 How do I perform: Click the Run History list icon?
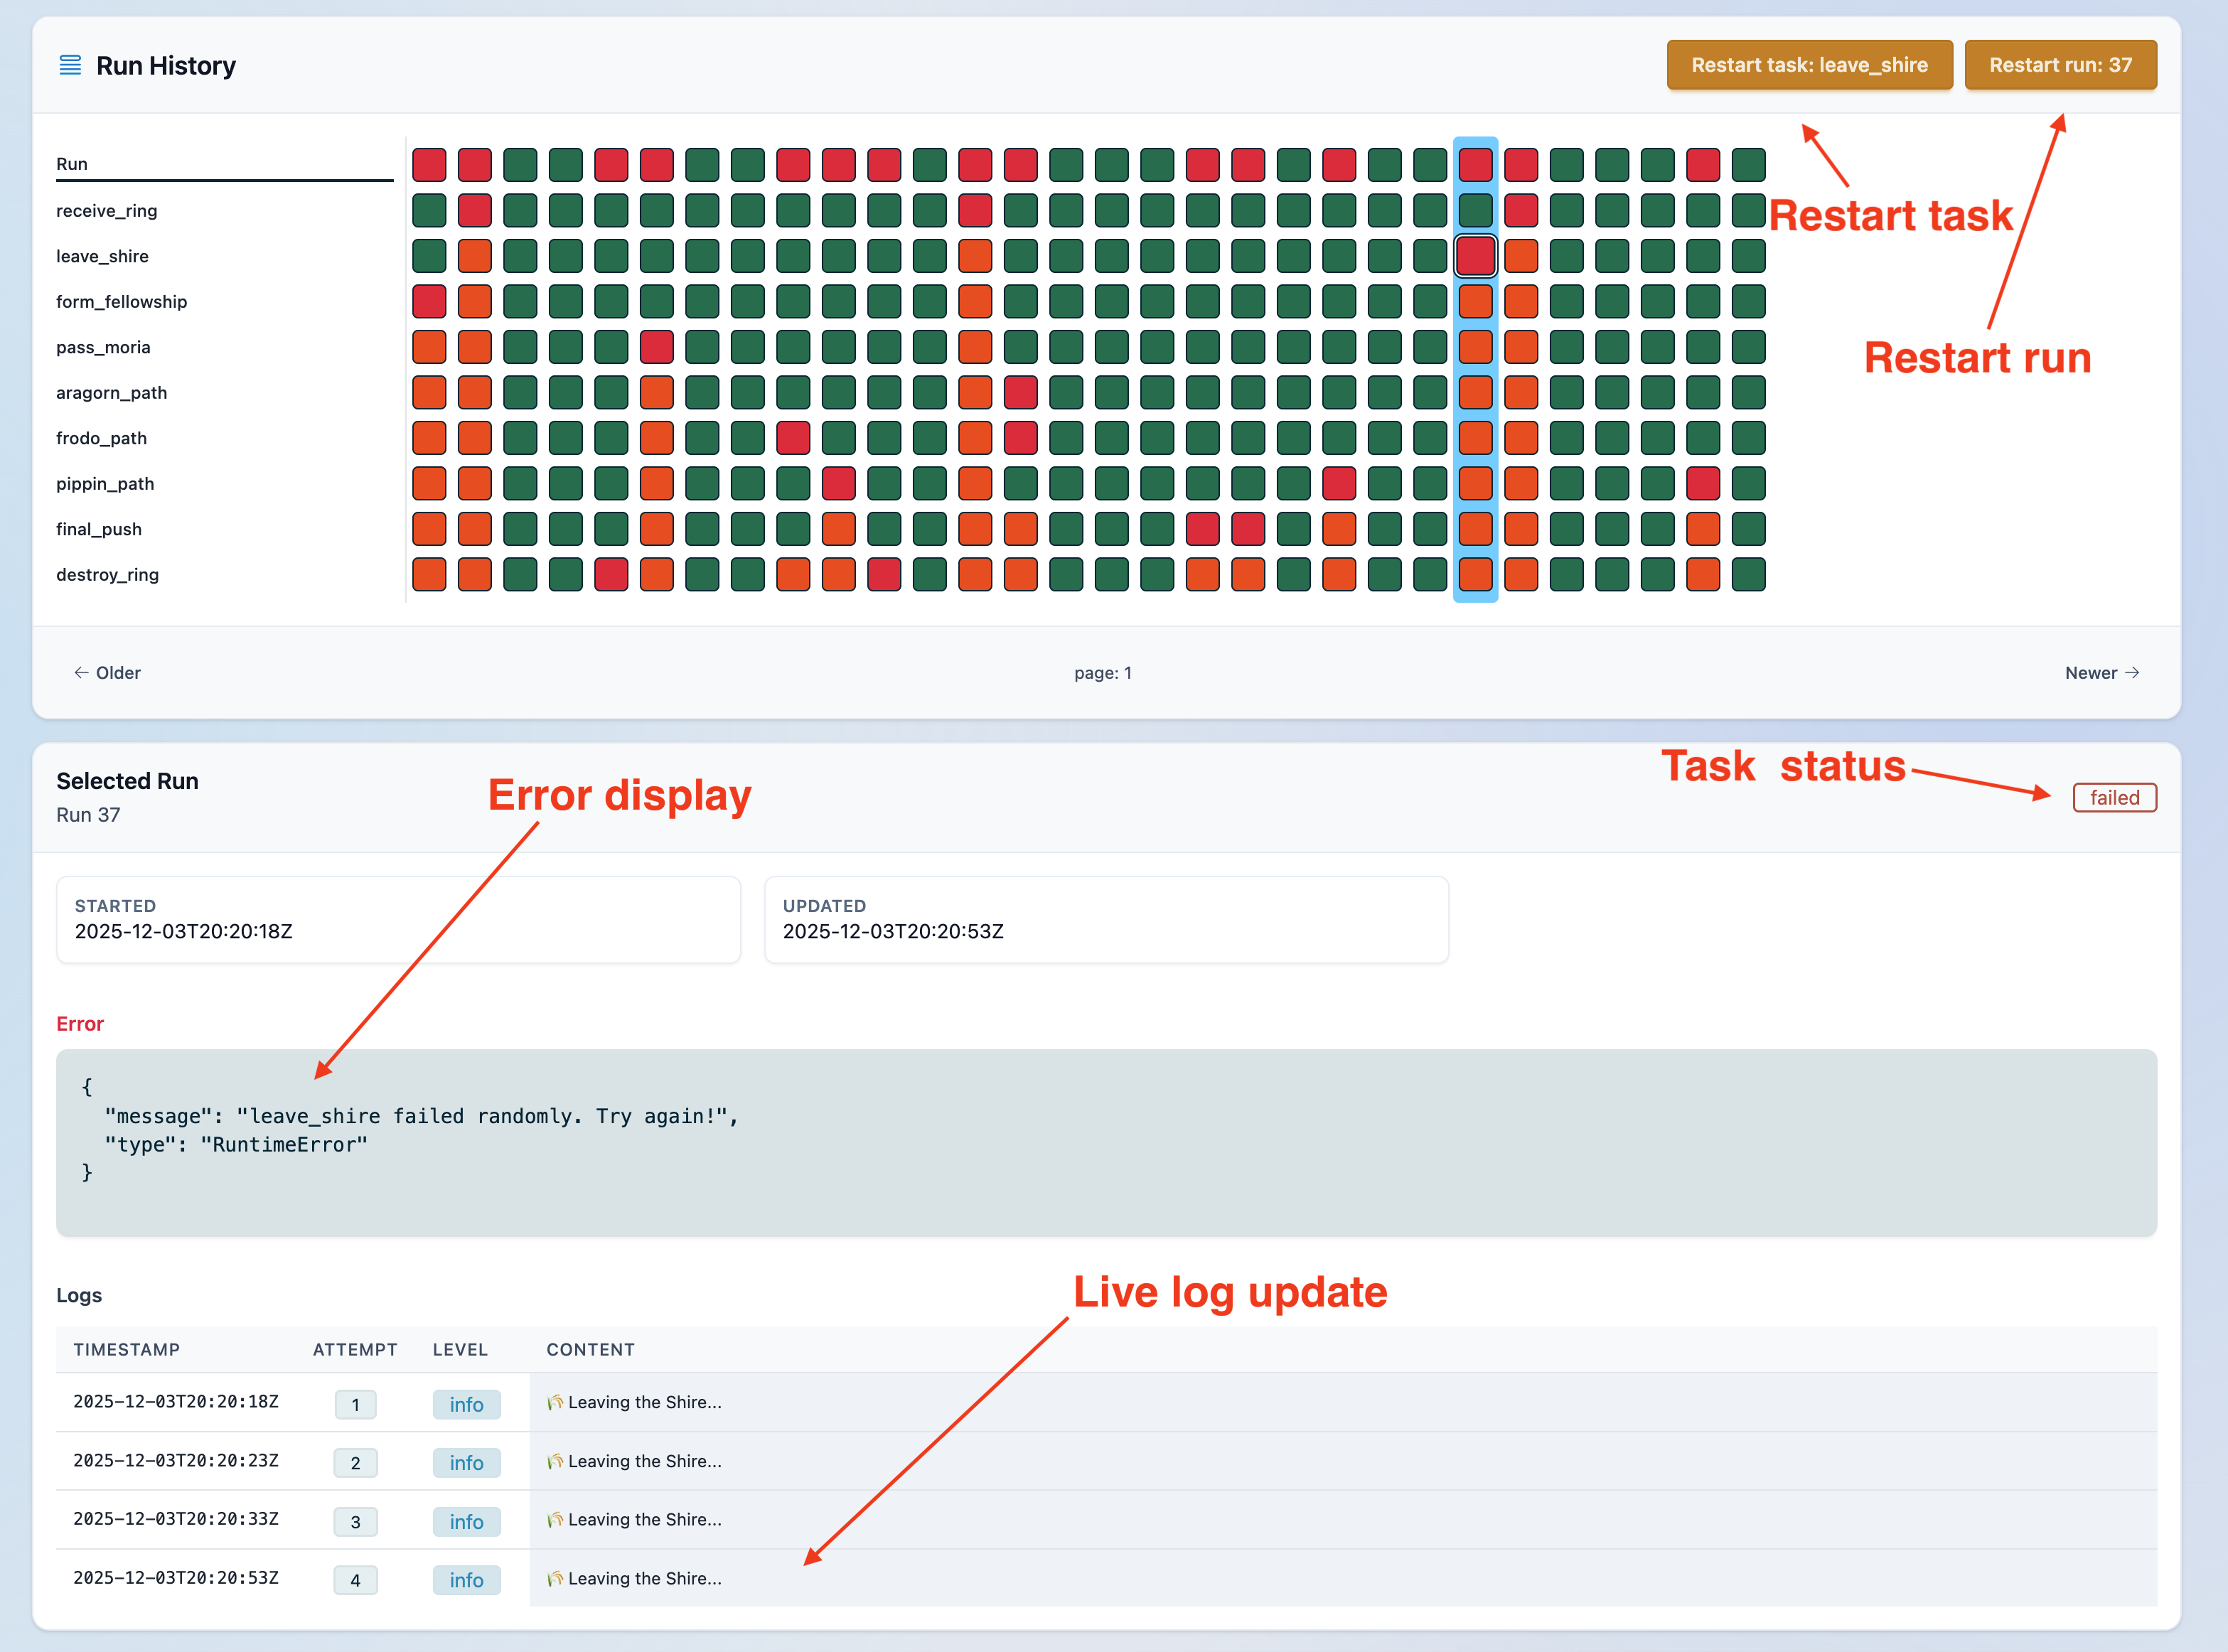pos(70,66)
